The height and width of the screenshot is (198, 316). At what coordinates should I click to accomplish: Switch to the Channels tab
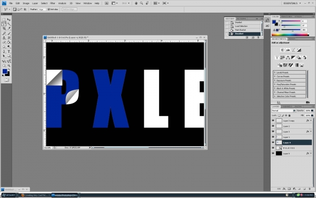tap(287, 107)
